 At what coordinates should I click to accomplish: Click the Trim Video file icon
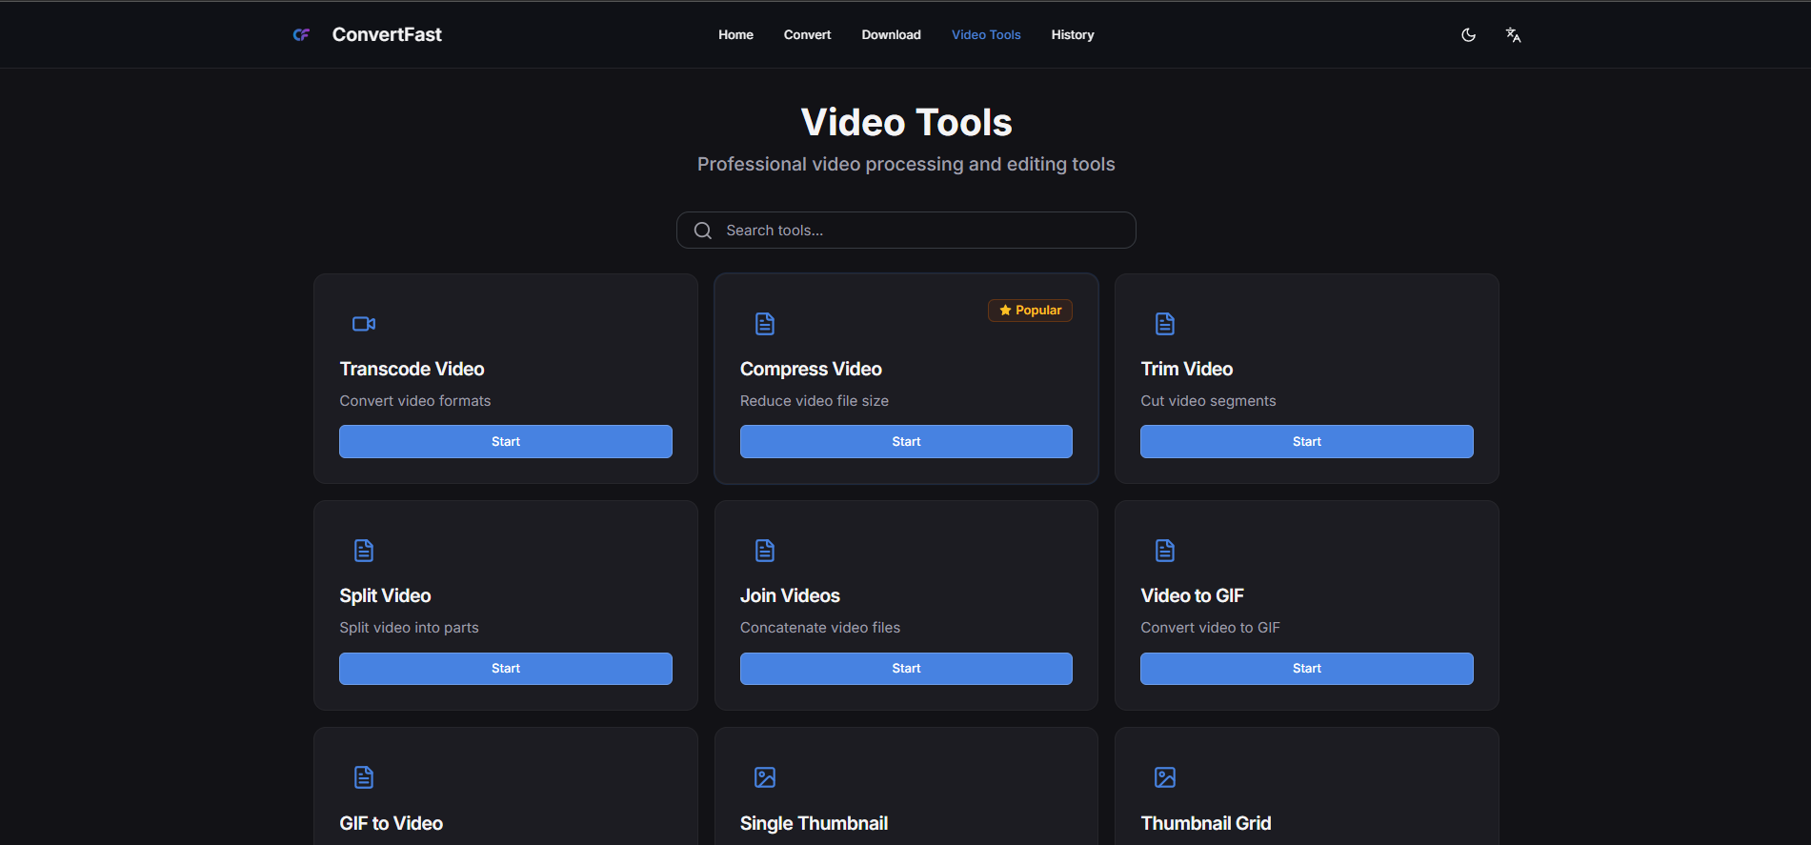pos(1165,324)
